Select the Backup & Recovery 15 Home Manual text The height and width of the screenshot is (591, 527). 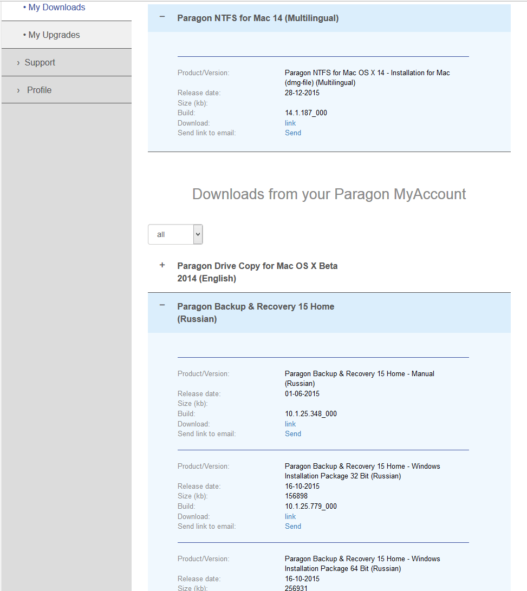pyautogui.click(x=360, y=378)
